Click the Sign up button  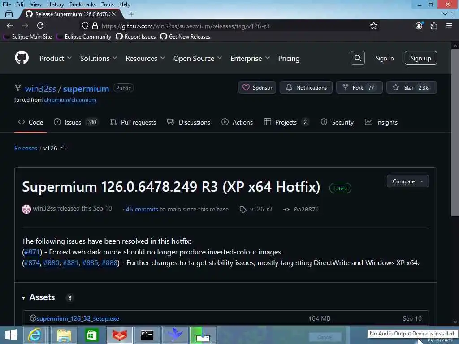point(420,58)
